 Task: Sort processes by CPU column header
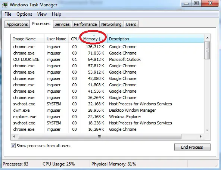pyautogui.click(x=75, y=39)
